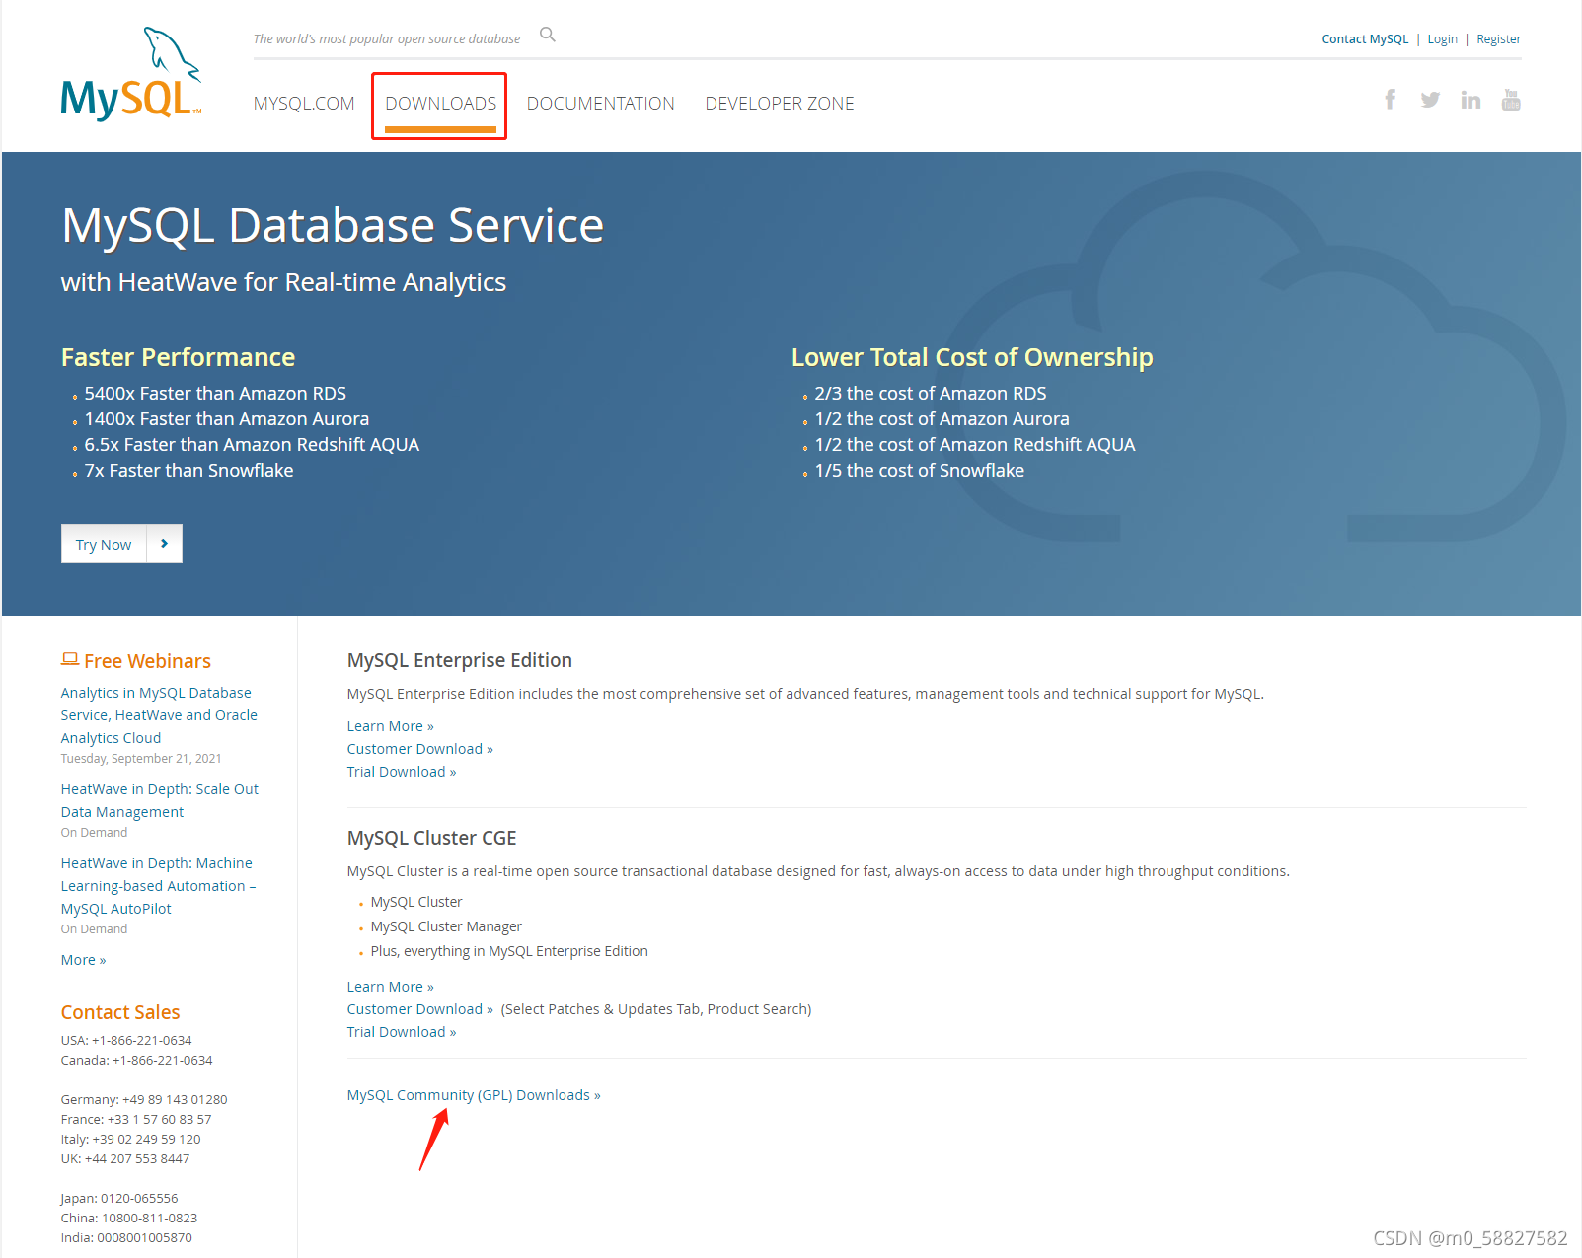Open the Register link
Image resolution: width=1582 pixels, height=1258 pixels.
point(1498,39)
